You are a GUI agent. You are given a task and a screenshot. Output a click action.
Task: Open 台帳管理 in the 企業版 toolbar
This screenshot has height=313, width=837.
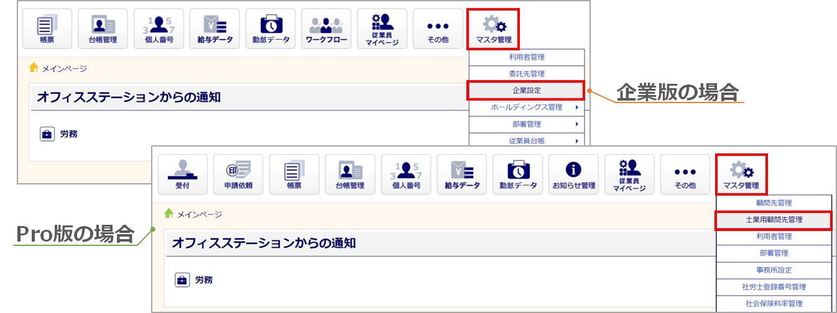[103, 29]
